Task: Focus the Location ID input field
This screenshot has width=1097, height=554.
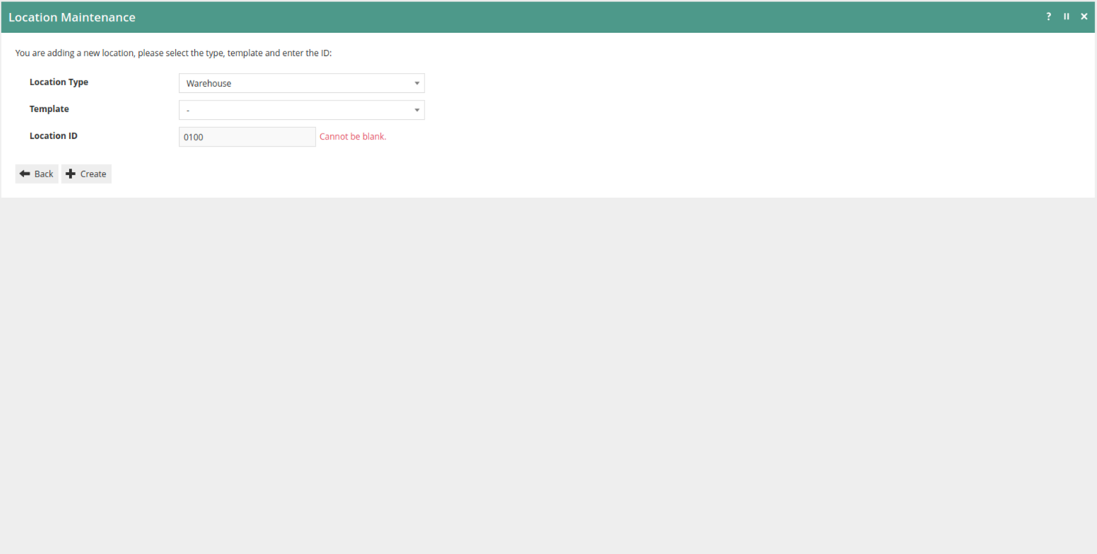Action: click(x=247, y=137)
